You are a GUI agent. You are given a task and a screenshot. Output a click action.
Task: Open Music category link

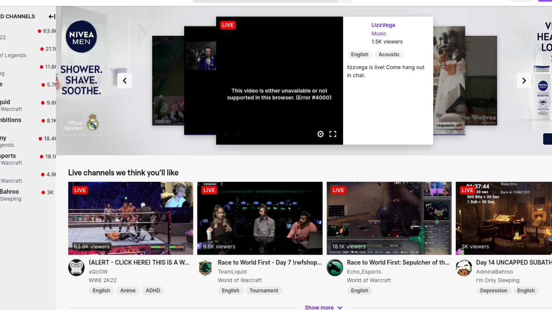click(x=379, y=33)
